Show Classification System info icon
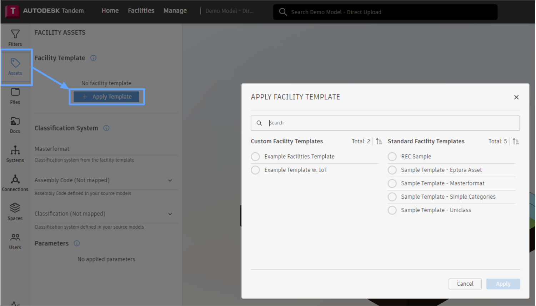 point(106,128)
